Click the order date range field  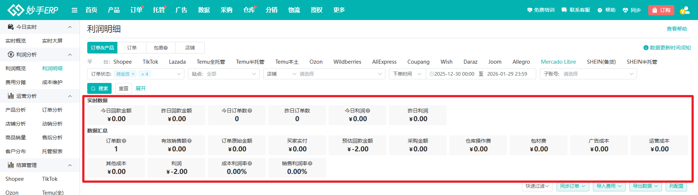pyautogui.click(x=481, y=74)
